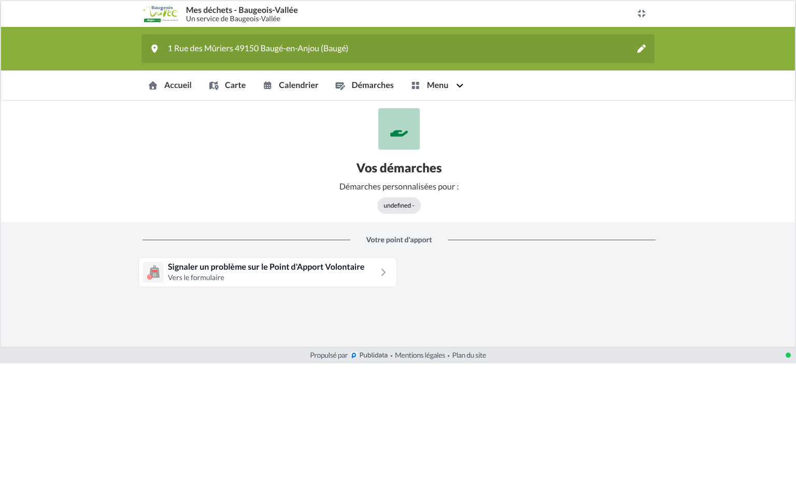Expand the Menu dropdown chevron
Image resolution: width=796 pixels, height=497 pixels.
460,85
